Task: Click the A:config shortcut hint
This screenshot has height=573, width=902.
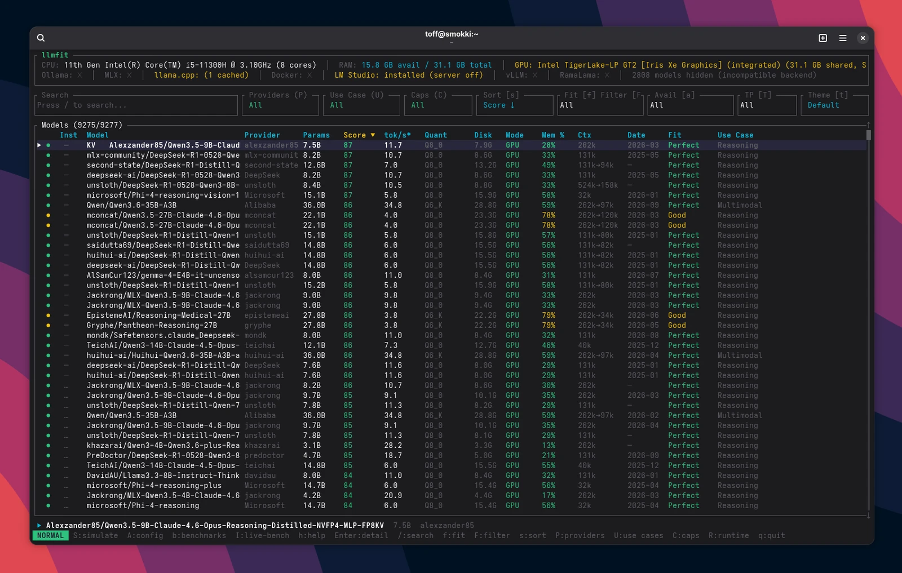Action: click(145, 536)
